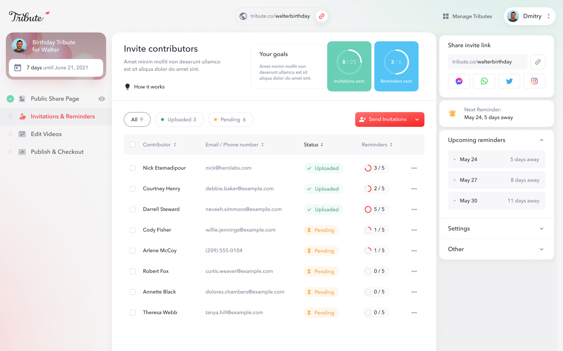
Task: Filter by Uploaded 3 tab
Action: [179, 119]
